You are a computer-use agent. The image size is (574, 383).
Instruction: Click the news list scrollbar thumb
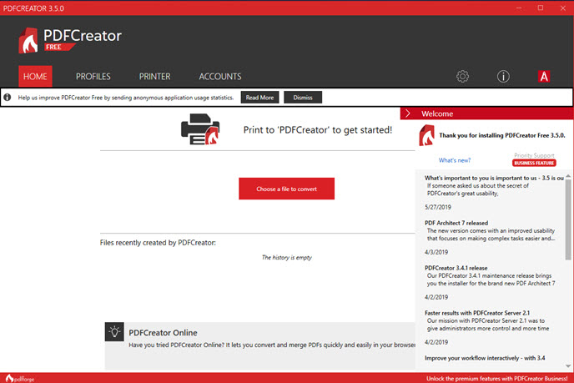pos(568,219)
